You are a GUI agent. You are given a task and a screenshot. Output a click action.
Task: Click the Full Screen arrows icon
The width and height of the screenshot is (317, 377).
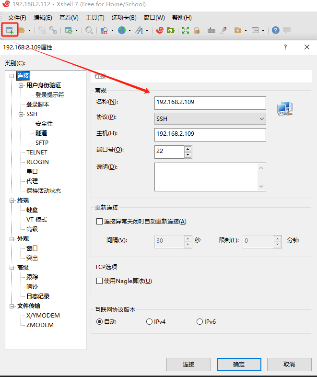pyautogui.click(x=186, y=30)
